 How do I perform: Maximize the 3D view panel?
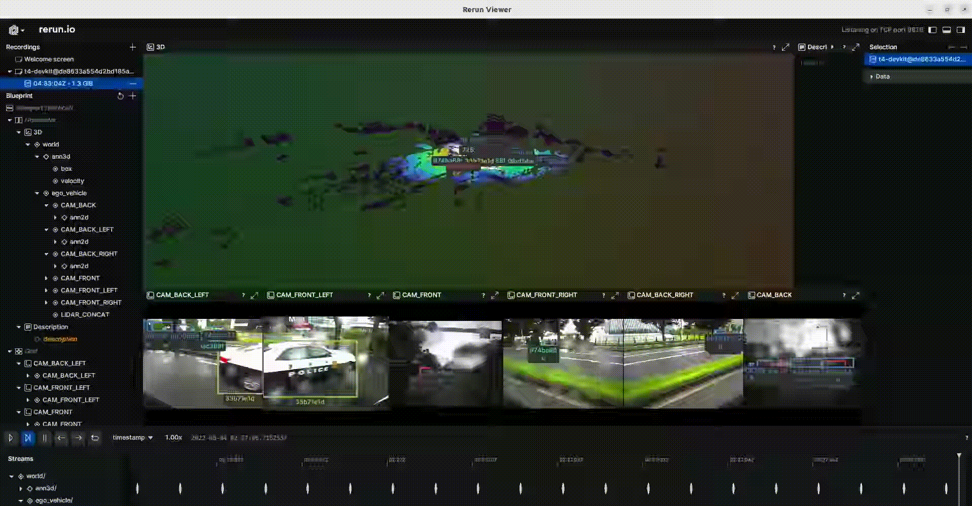coord(785,47)
